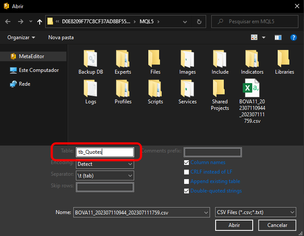Click the Abrir button
This screenshot has height=236, width=304.
click(x=234, y=225)
